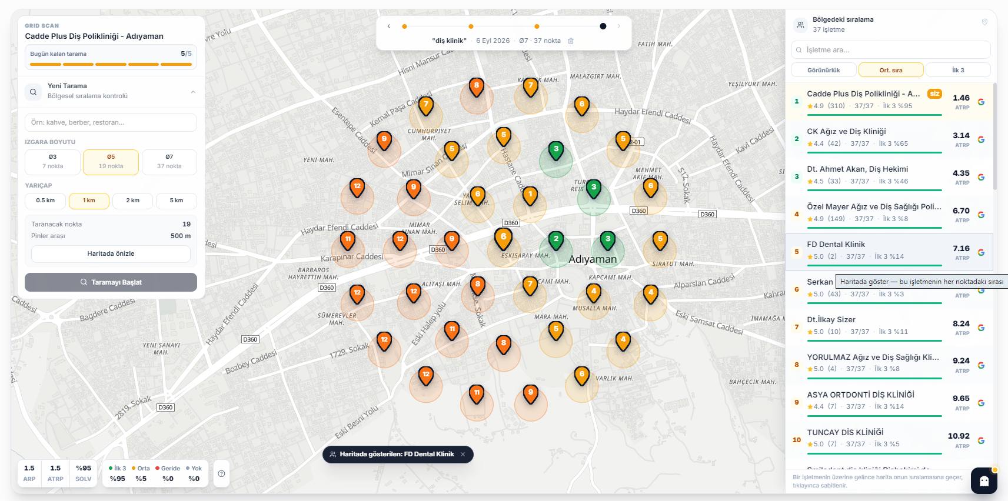
Task: Open the Dt. Ahmet Akan ranking entry
Action: coord(889,177)
